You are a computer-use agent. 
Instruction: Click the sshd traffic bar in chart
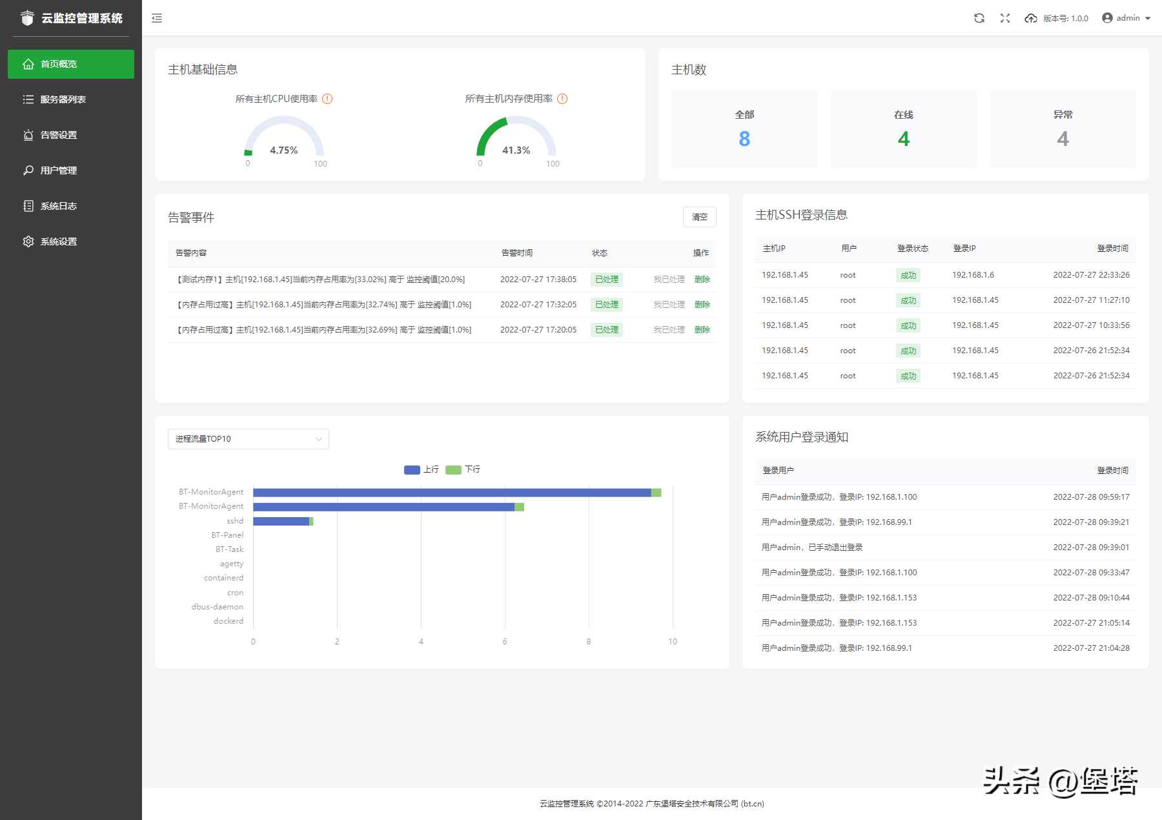pyautogui.click(x=283, y=521)
